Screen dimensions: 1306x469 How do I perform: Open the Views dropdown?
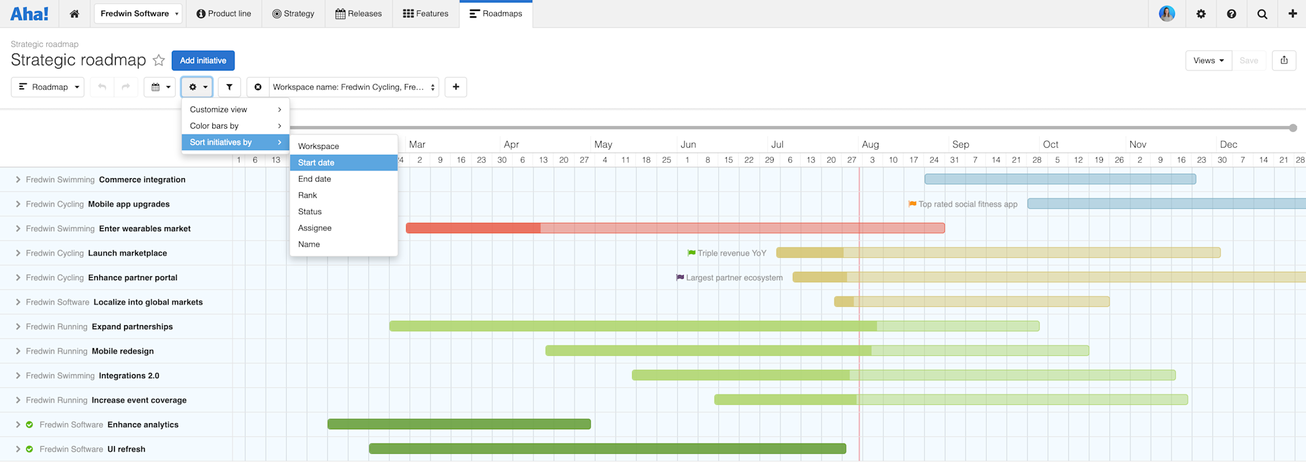(1209, 60)
